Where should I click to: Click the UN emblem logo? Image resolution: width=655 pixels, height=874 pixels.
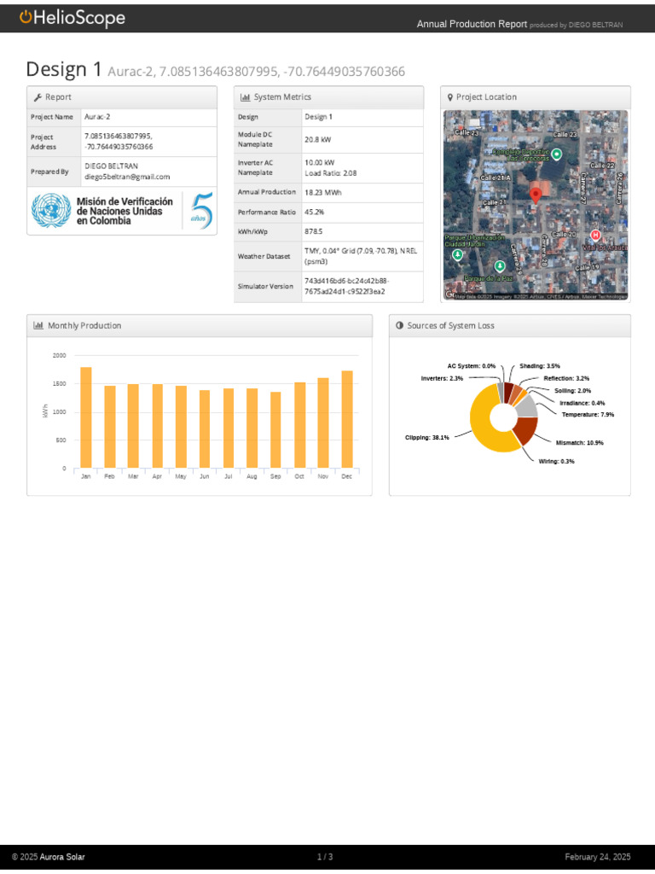tap(51, 211)
